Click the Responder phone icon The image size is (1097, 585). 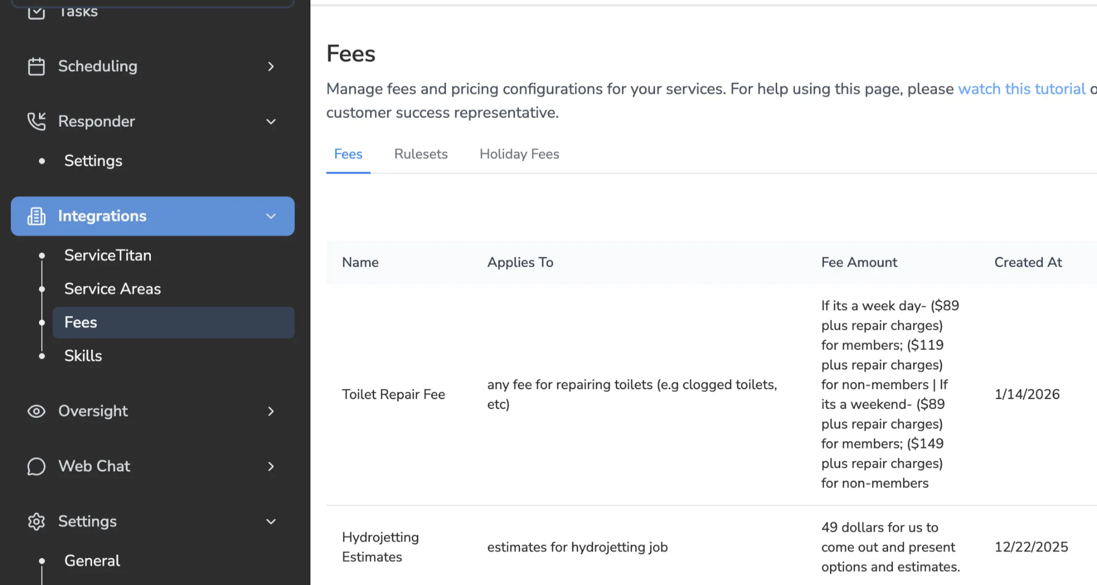pyautogui.click(x=36, y=121)
